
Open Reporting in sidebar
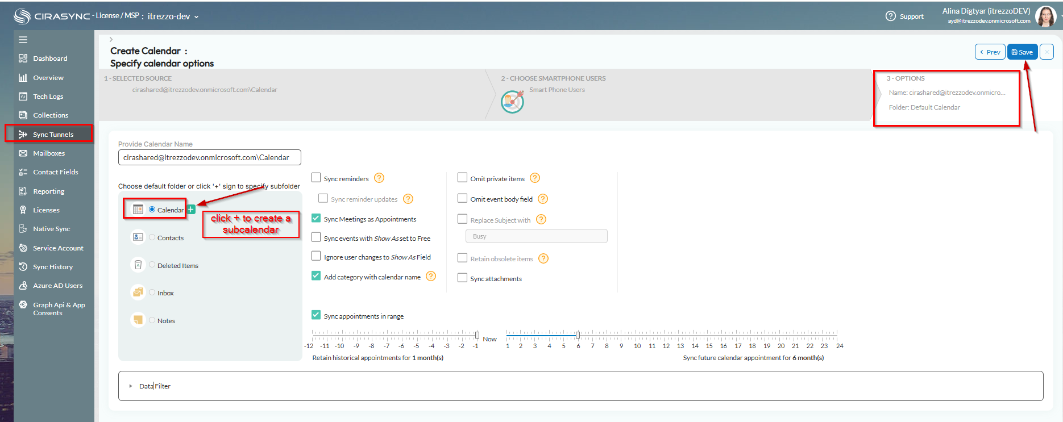click(x=48, y=191)
